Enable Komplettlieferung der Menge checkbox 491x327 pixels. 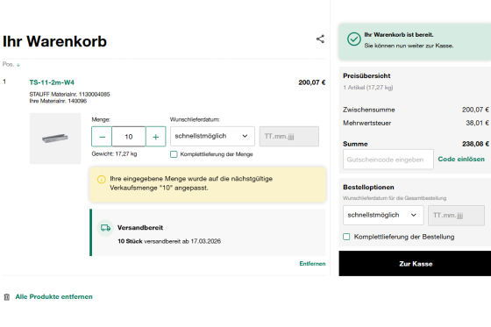tap(174, 154)
